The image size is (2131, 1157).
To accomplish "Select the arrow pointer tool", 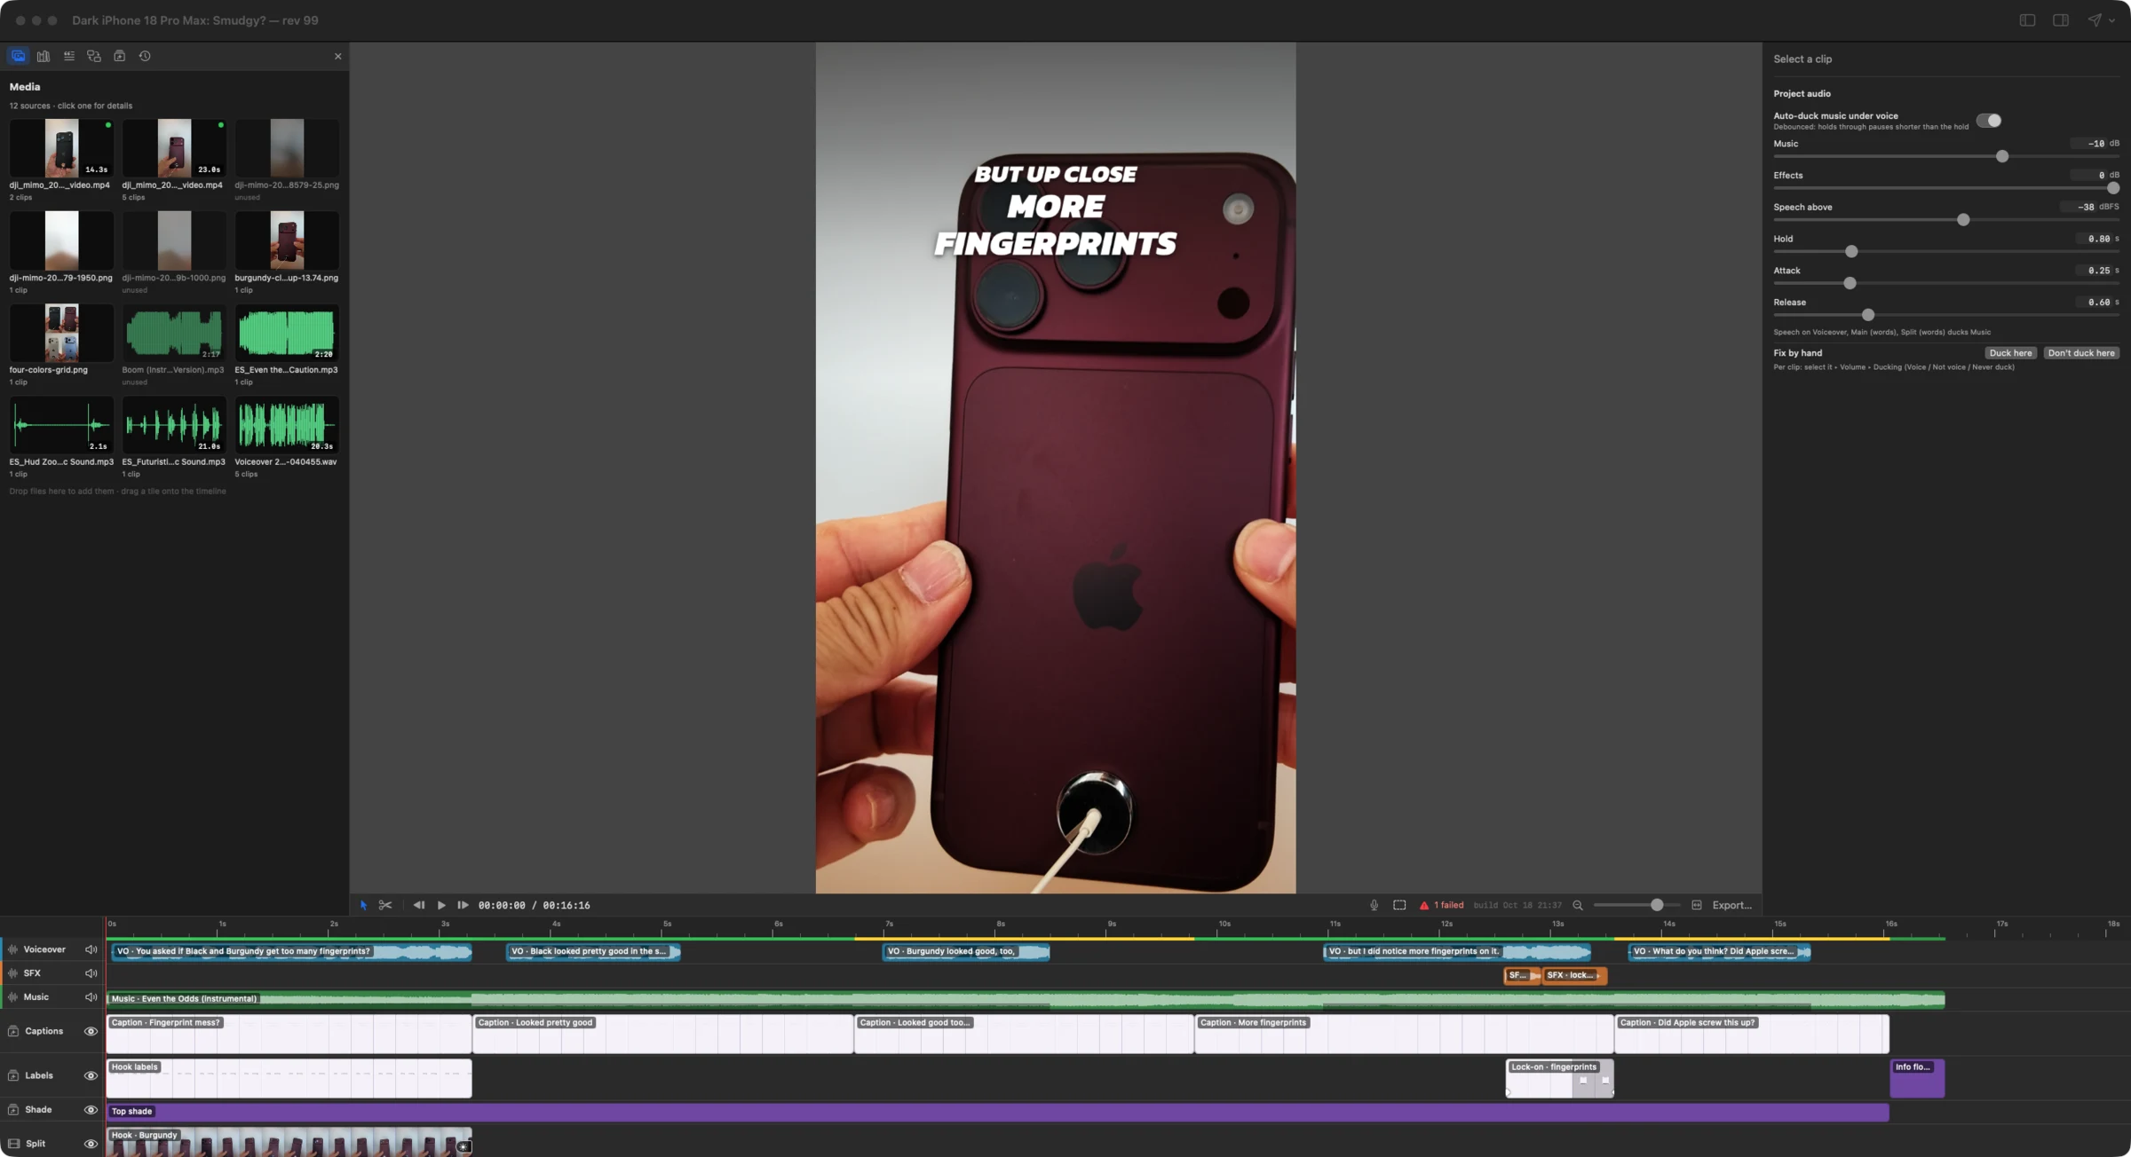I will tap(363, 905).
